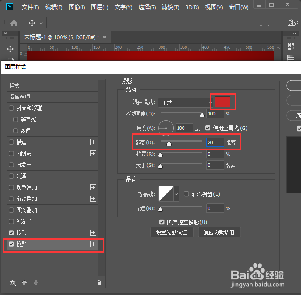This screenshot has width=301, height=295.
Task: Enable the 斜面和浮雕 checkbox
Action: click(11, 108)
